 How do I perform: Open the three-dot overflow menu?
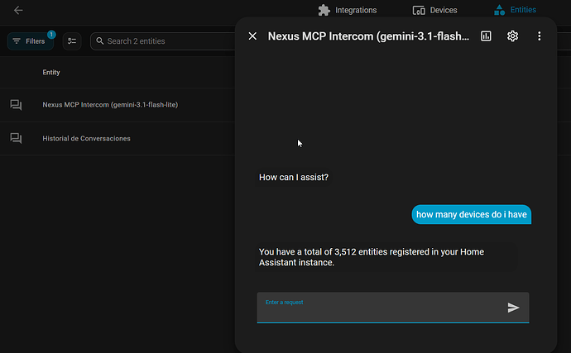coord(539,36)
